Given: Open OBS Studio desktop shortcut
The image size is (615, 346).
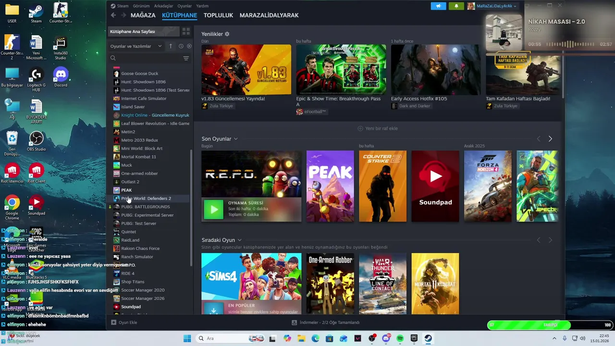Looking at the screenshot, I should [37, 142].
